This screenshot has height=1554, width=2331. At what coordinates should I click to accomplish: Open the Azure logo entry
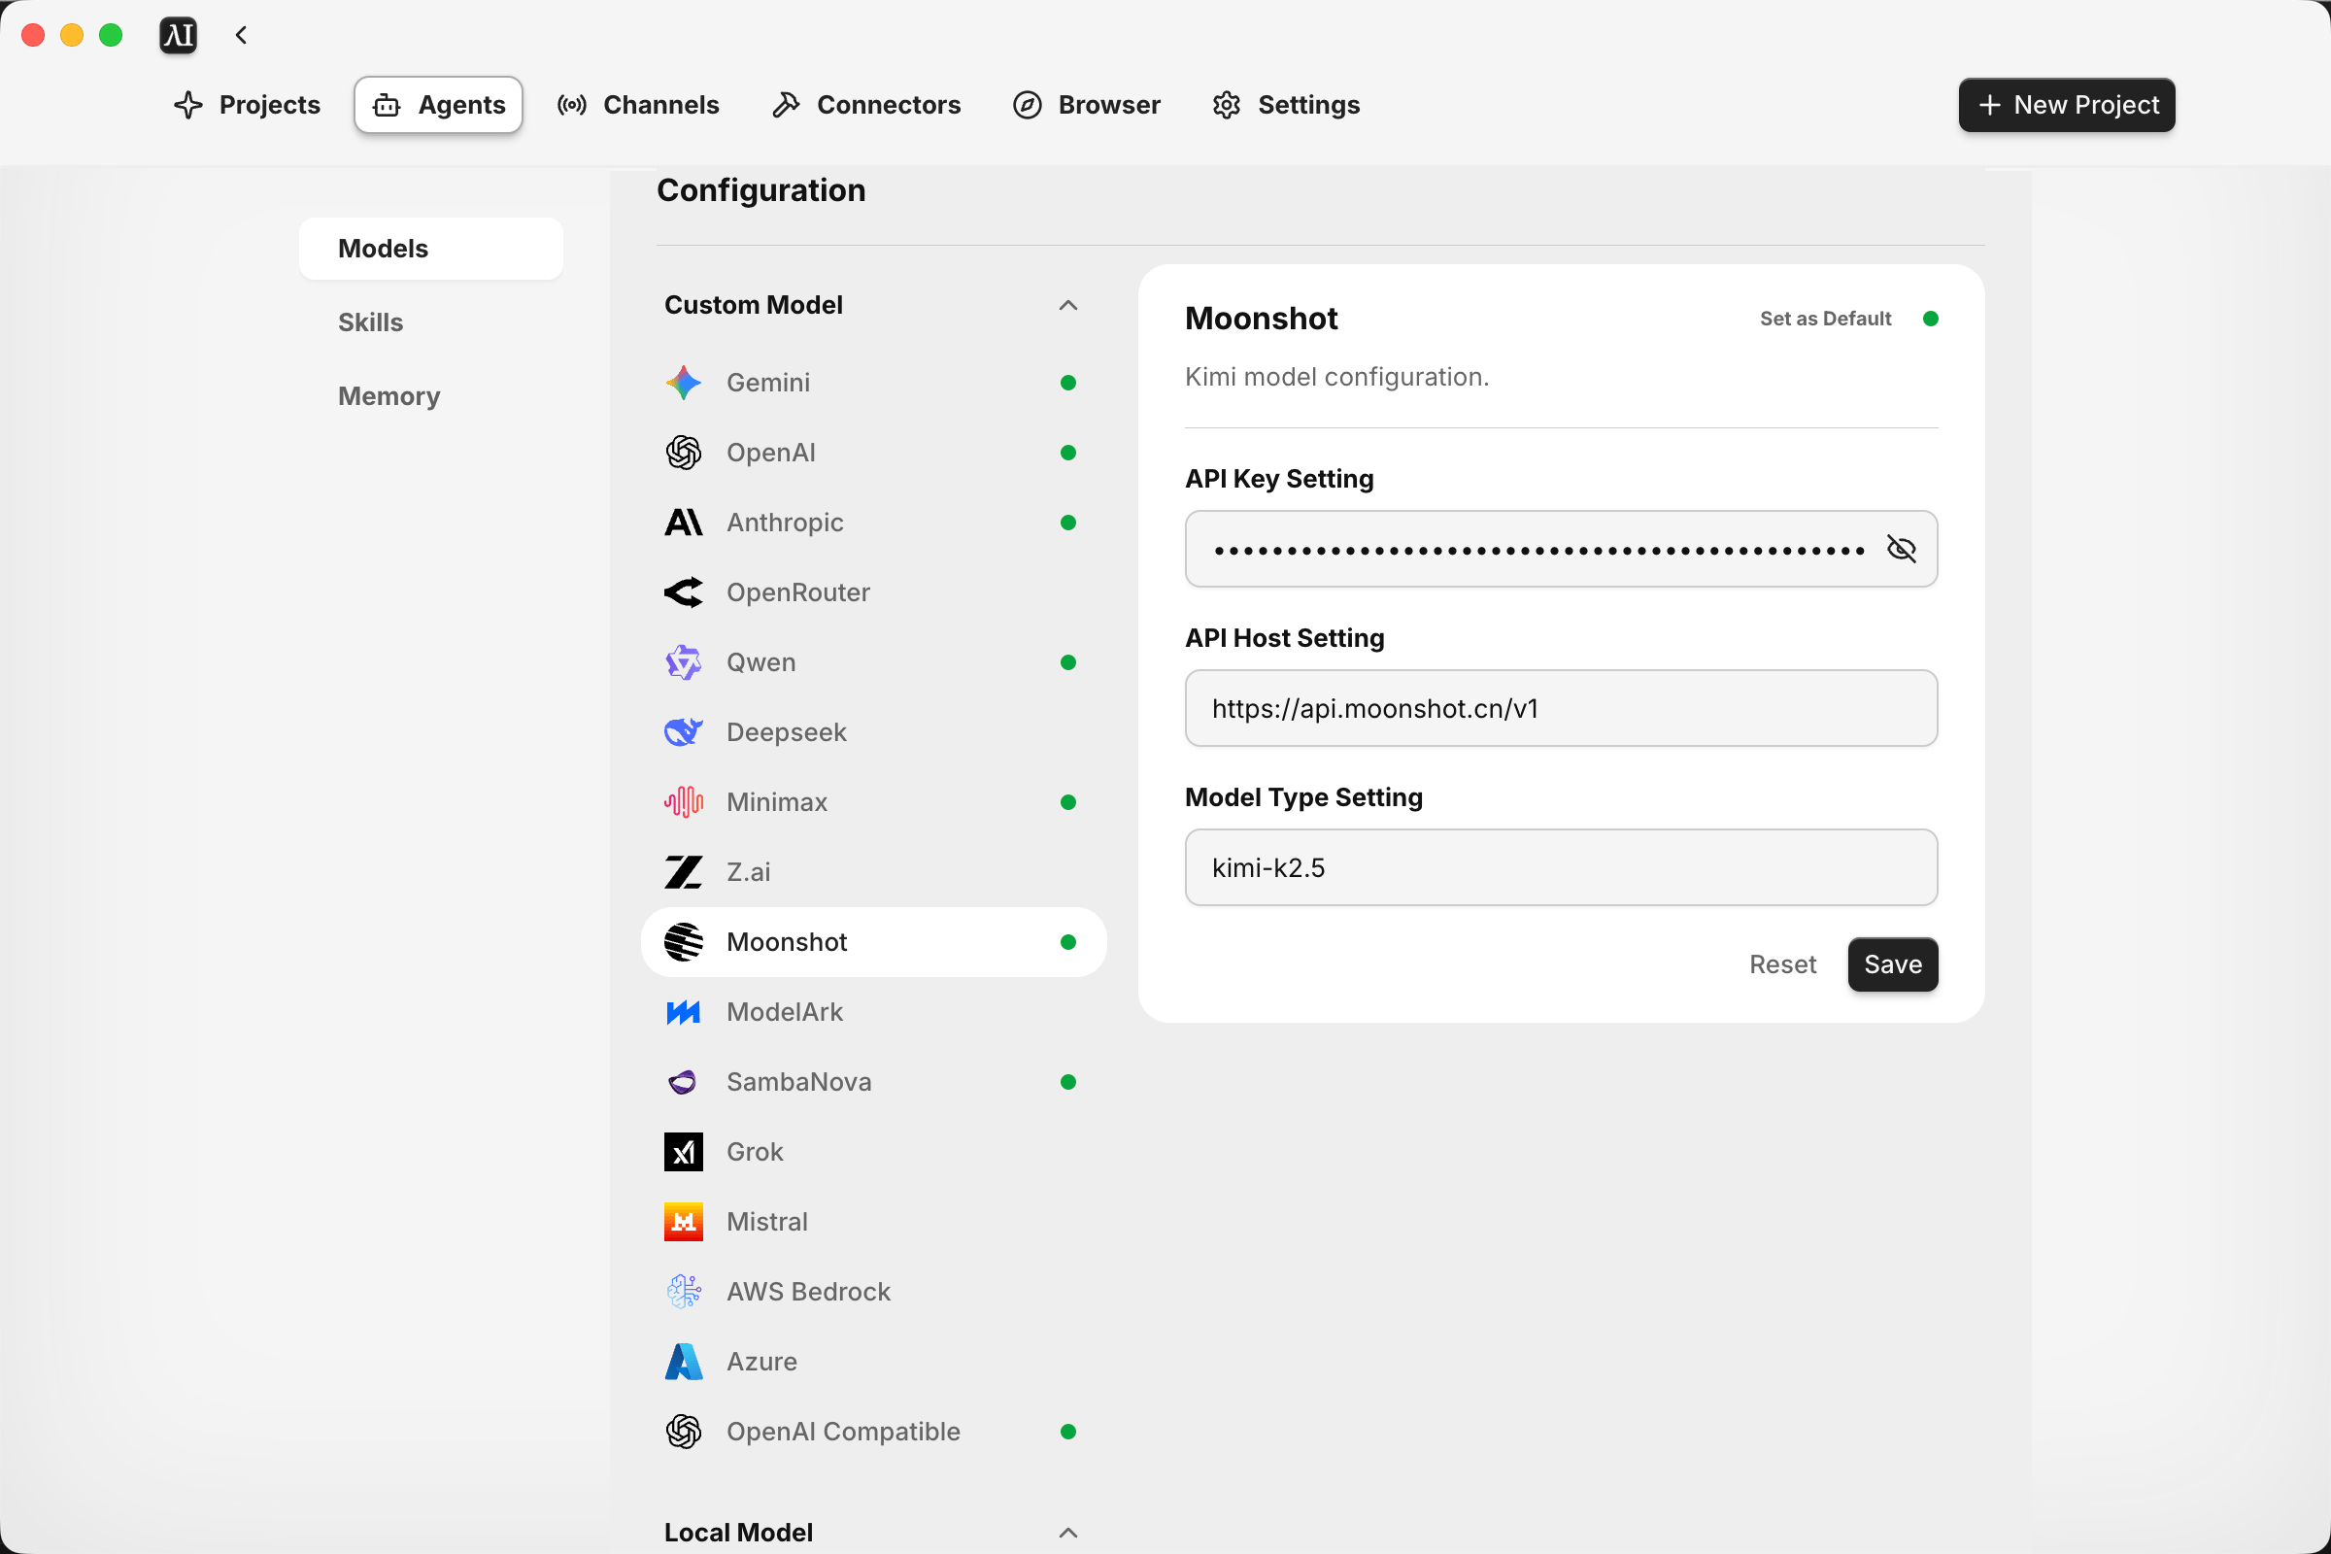(x=683, y=1362)
